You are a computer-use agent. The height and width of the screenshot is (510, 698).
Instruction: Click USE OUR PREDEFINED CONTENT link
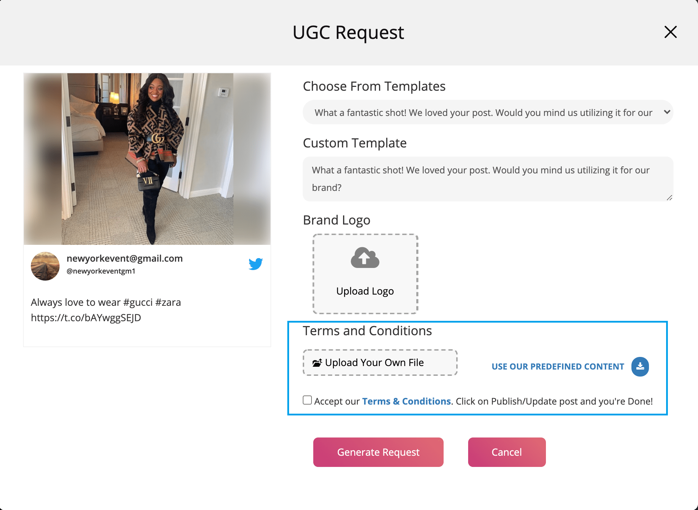click(x=557, y=367)
